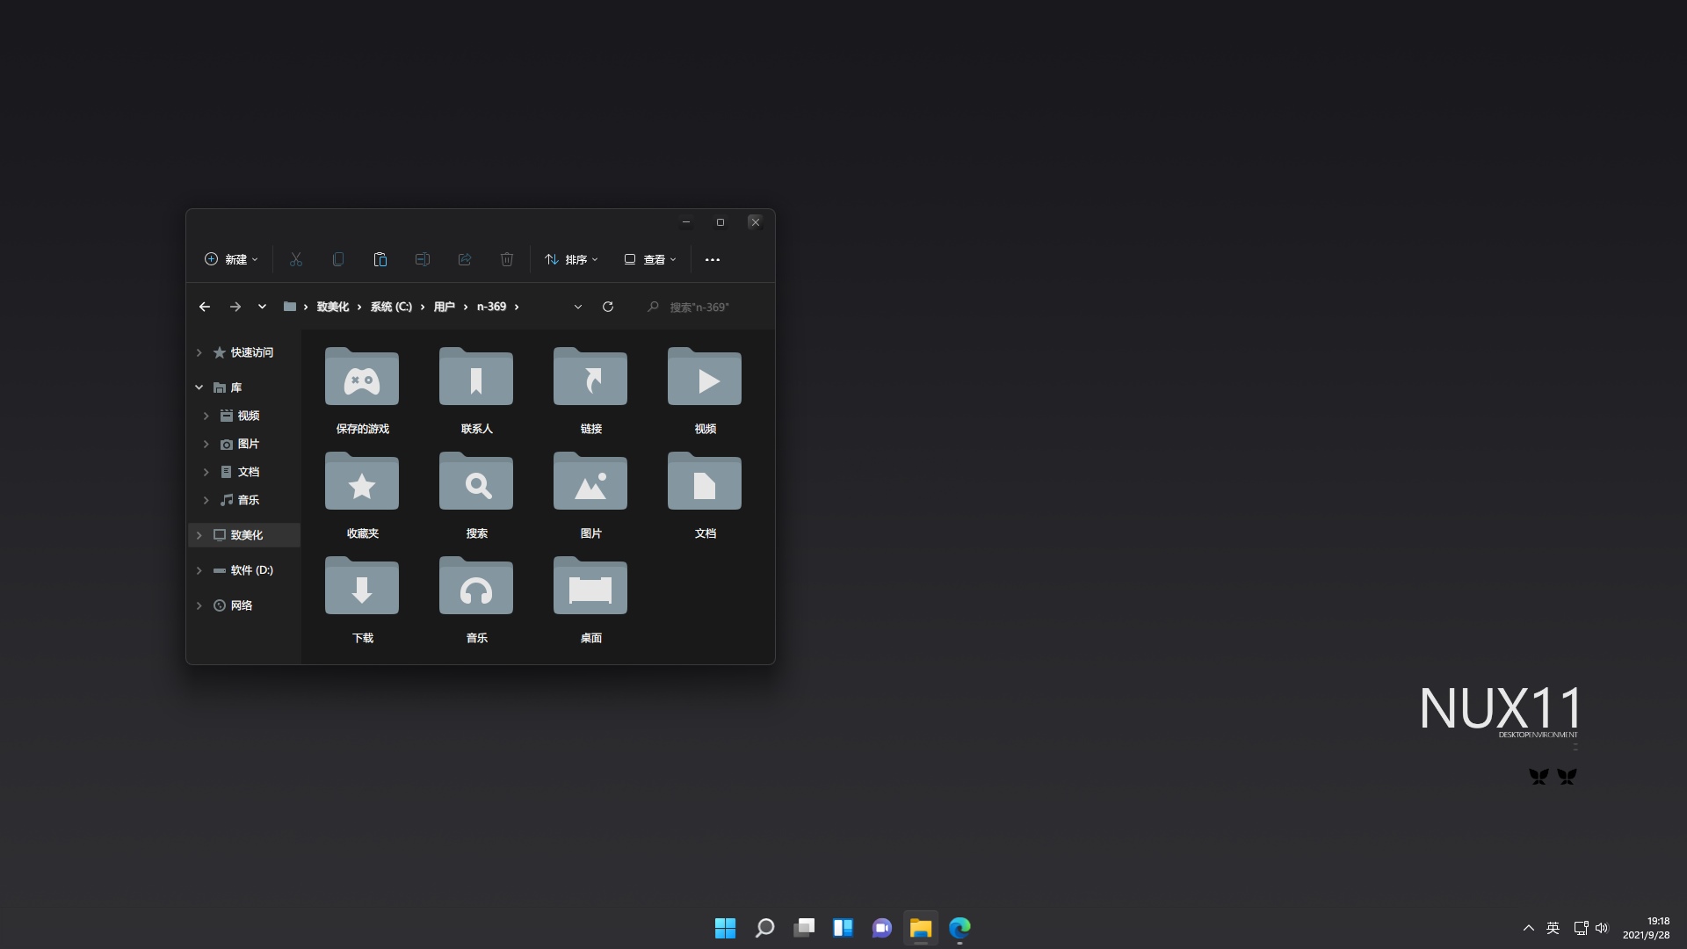1687x949 pixels.
Task: Go back with the left arrow
Action: (205, 307)
